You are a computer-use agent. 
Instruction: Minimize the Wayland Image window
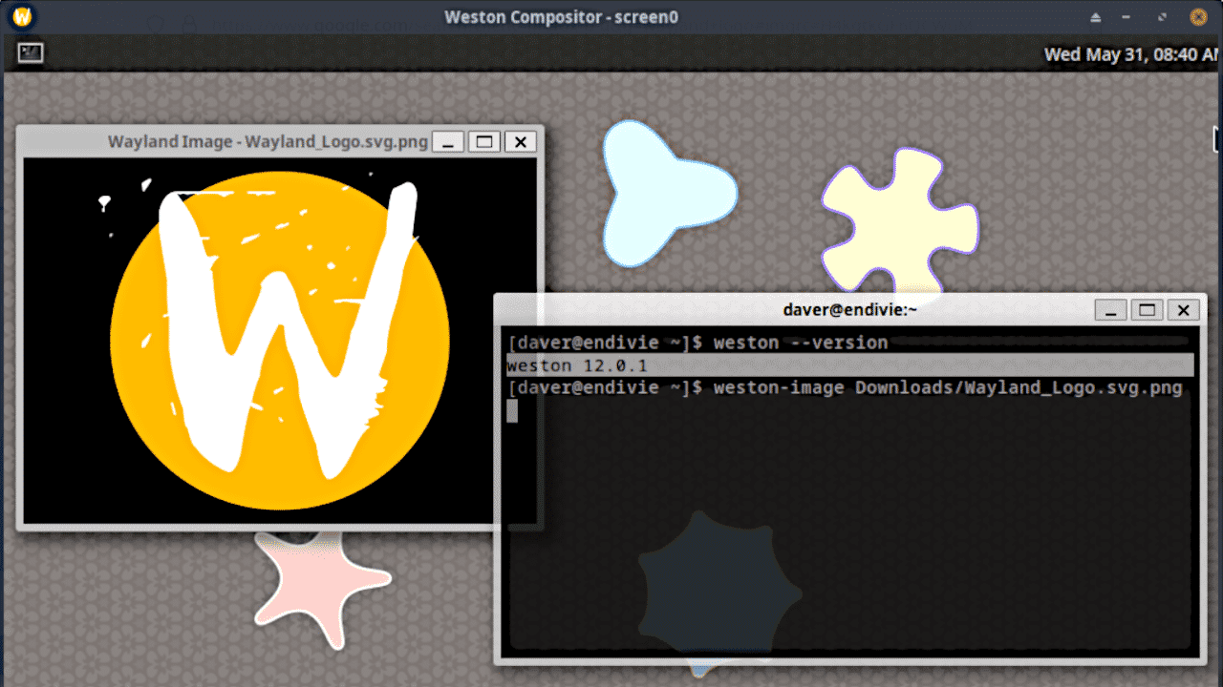tap(448, 142)
